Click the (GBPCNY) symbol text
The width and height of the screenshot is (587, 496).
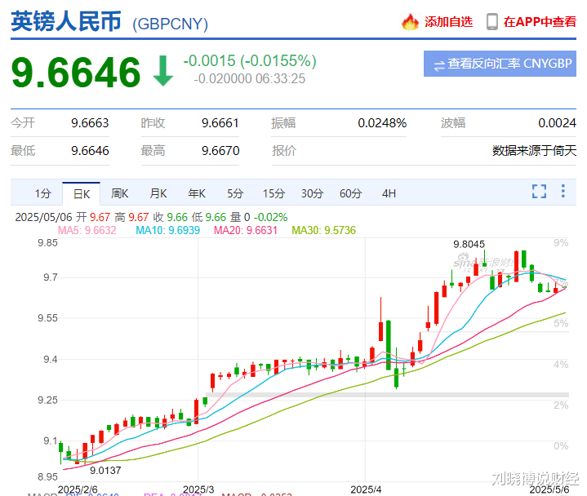[x=170, y=24]
